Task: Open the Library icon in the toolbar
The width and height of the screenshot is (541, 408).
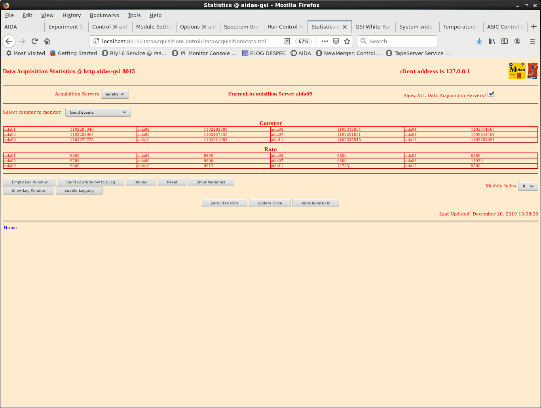Action: coord(492,41)
